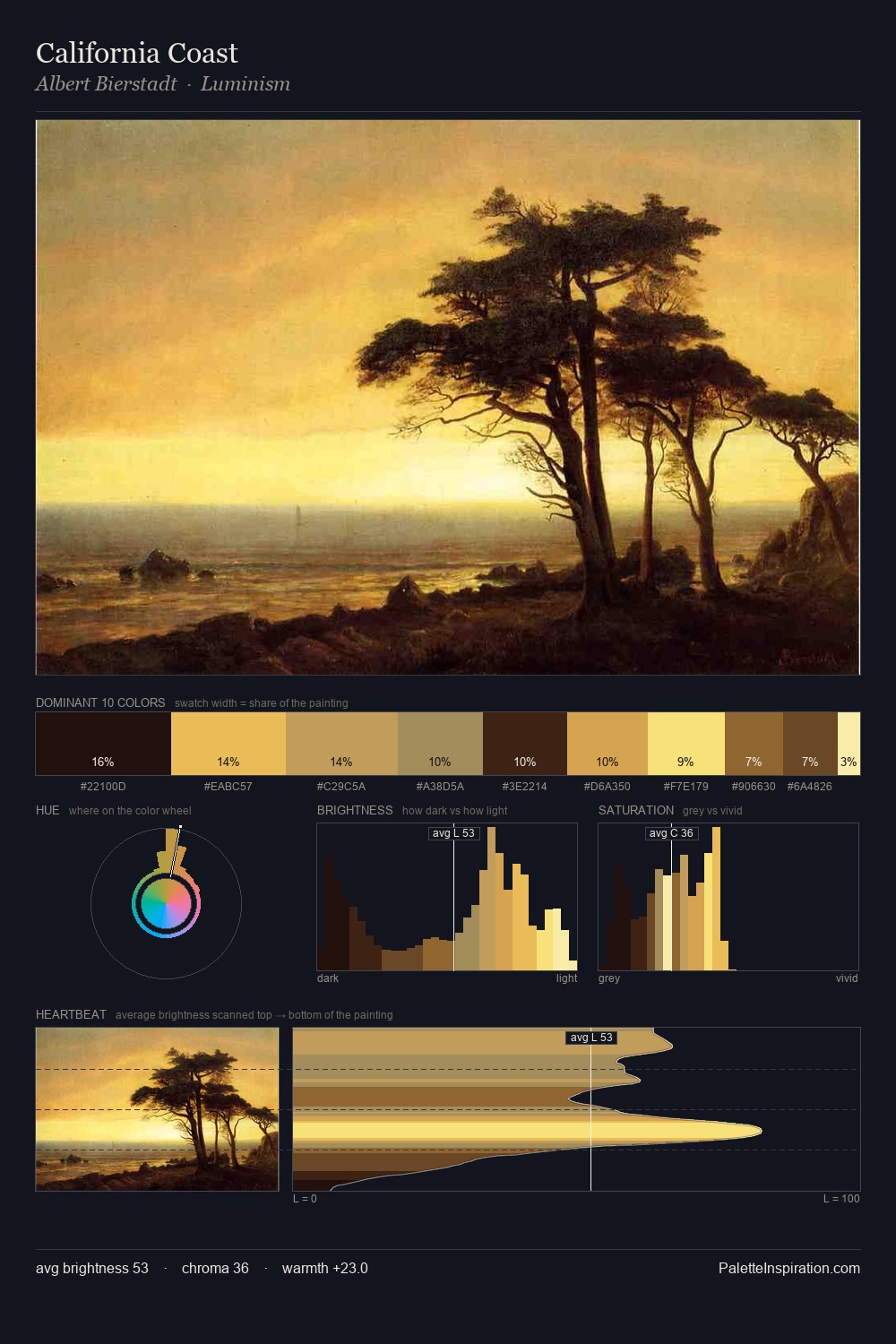Viewport: 896px width, 1344px height.
Task: Click the chroma 36 footer stat
Action: [215, 1269]
